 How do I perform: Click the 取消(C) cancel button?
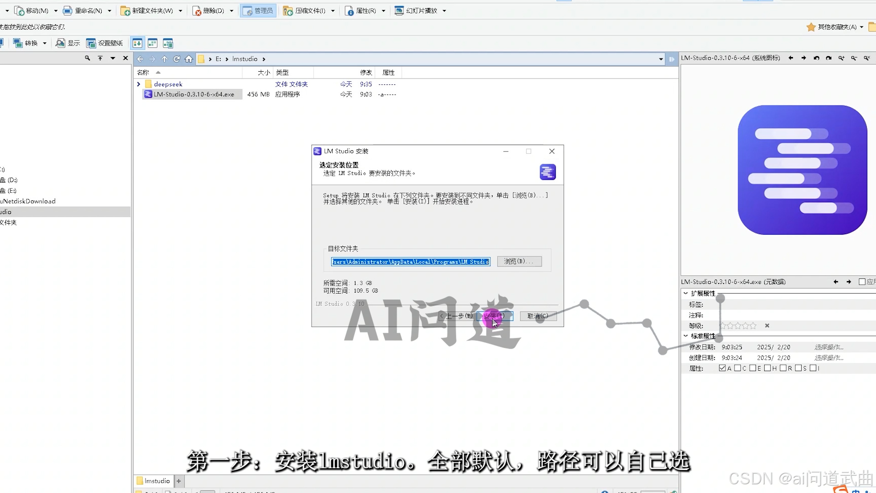pyautogui.click(x=538, y=316)
